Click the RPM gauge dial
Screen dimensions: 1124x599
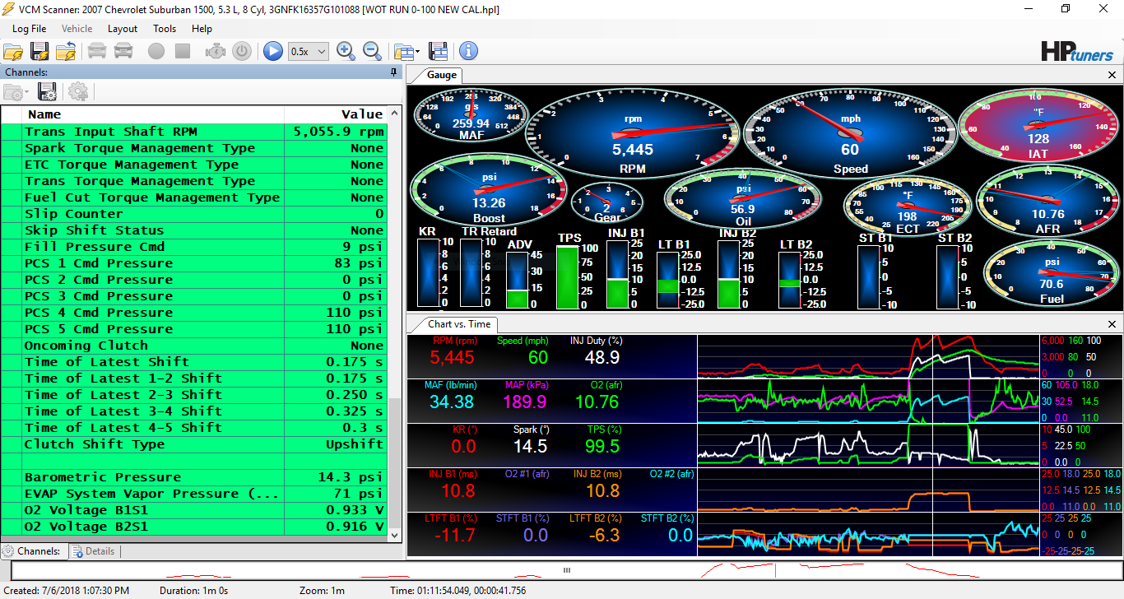point(633,133)
